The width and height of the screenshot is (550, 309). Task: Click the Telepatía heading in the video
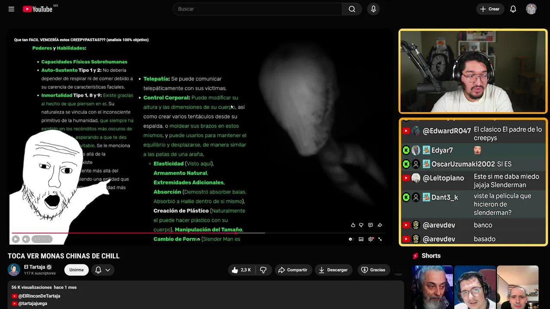coord(156,79)
